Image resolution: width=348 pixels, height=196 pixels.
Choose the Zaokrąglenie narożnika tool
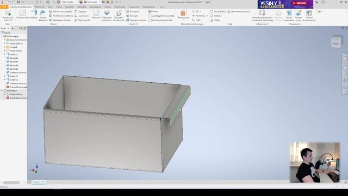(161, 16)
